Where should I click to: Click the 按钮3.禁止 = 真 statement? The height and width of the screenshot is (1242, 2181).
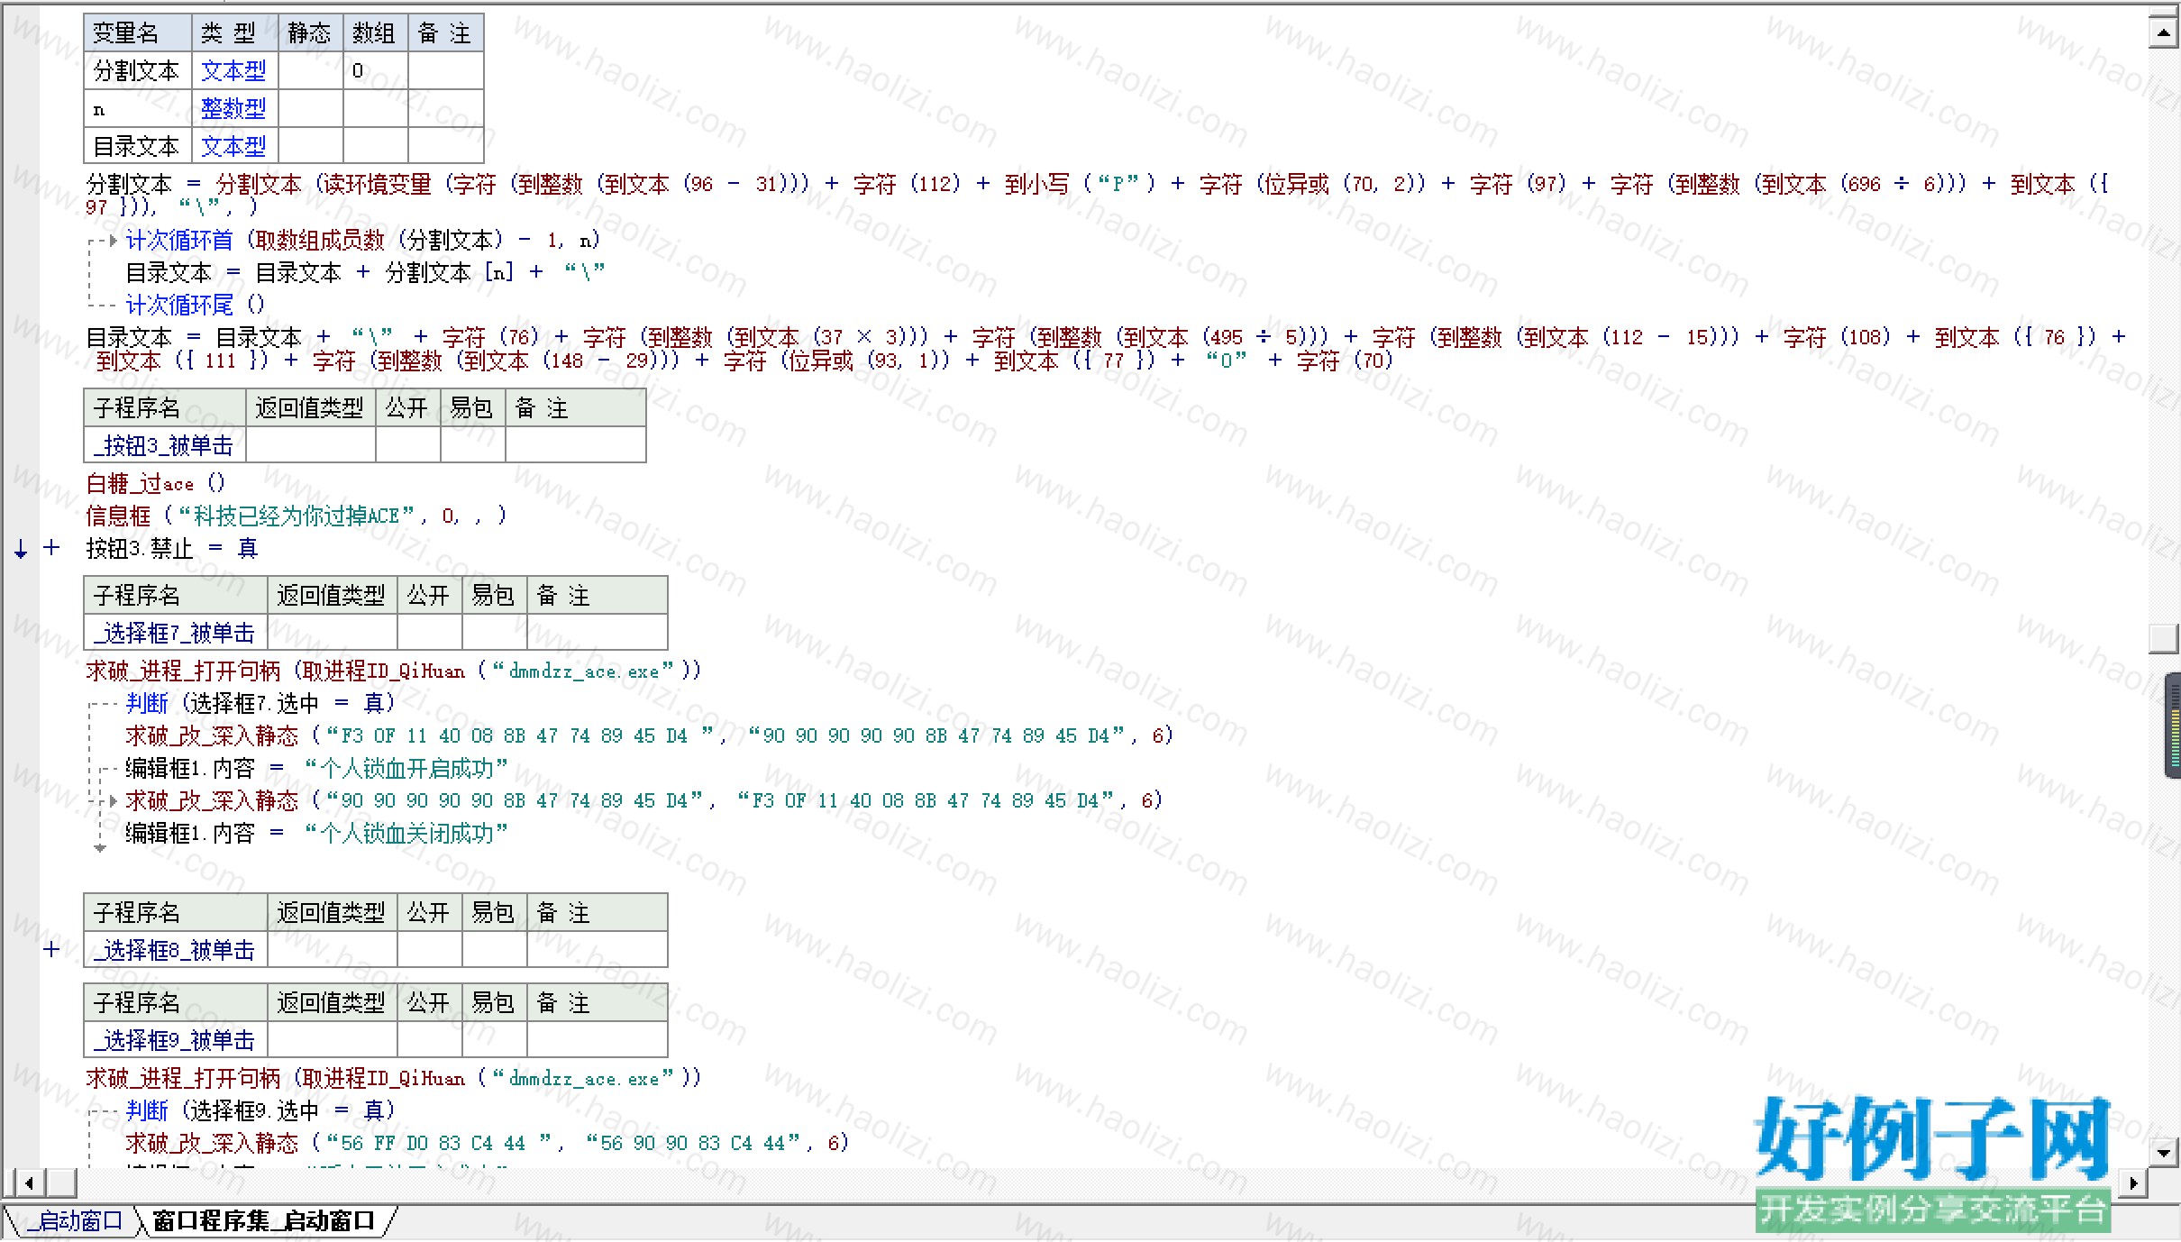(x=172, y=548)
